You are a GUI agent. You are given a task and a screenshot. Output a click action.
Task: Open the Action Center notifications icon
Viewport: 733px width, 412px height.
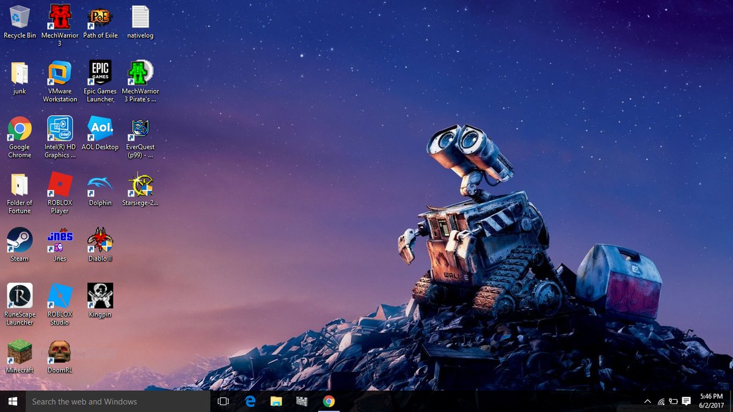[687, 401]
